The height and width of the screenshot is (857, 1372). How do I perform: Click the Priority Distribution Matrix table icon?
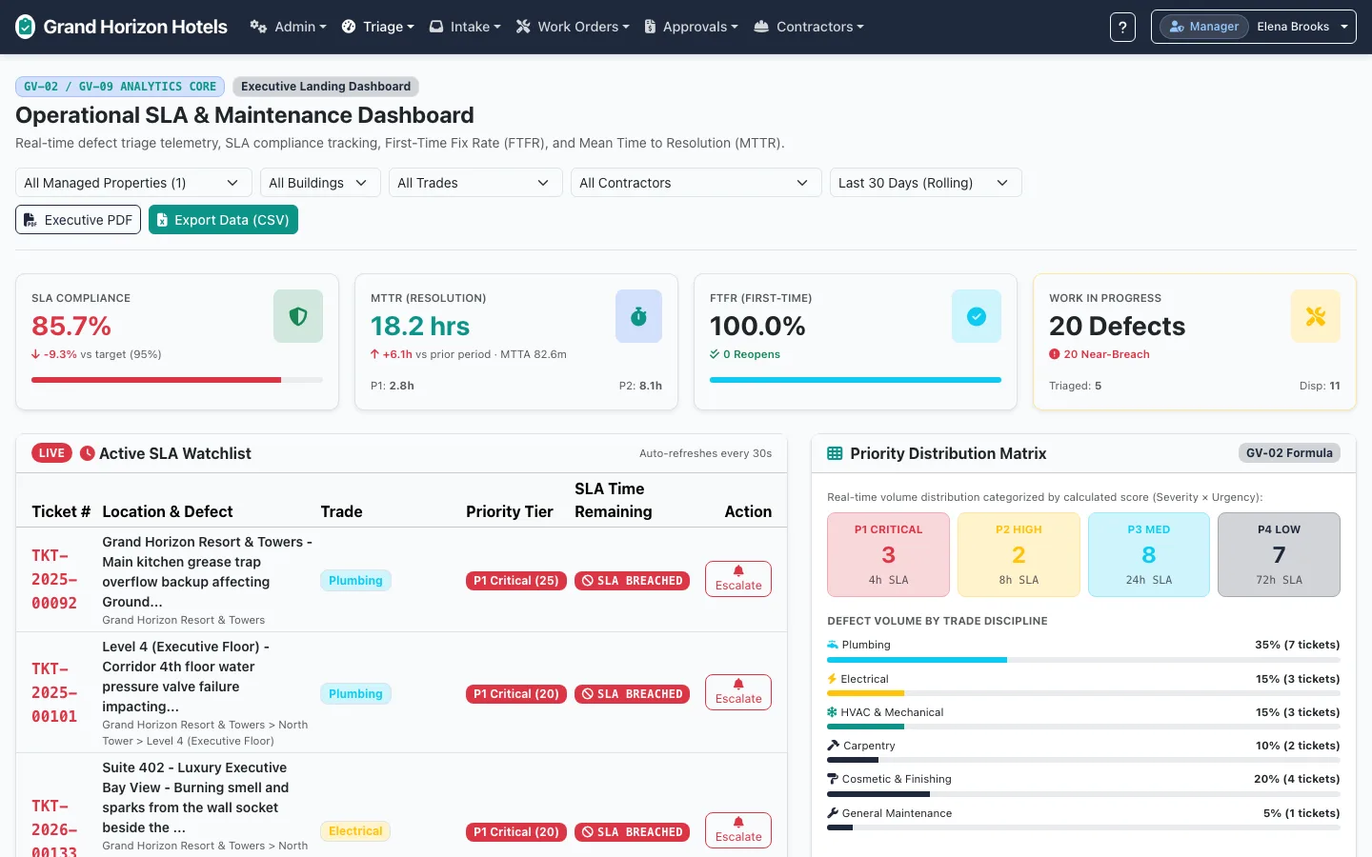(x=835, y=453)
